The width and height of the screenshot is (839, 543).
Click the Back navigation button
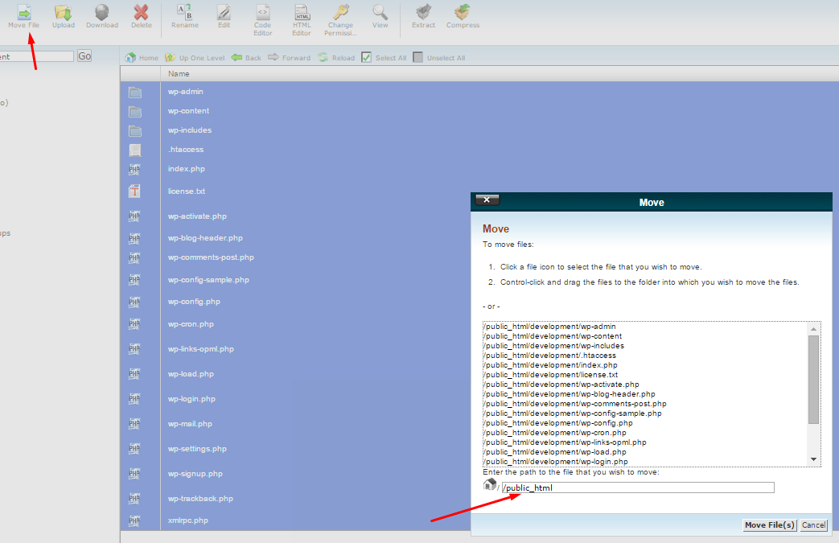[246, 57]
